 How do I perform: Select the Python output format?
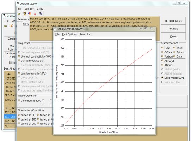click(179, 52)
